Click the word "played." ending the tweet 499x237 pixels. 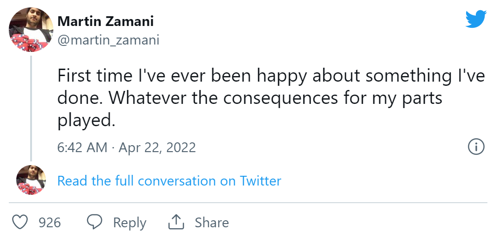pyautogui.click(x=86, y=120)
